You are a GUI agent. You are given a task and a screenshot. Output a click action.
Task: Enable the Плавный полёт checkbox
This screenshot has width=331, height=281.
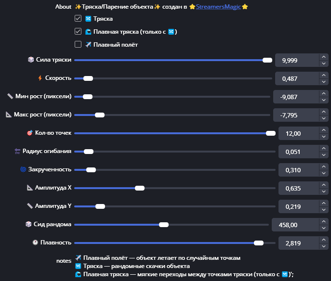pos(78,45)
